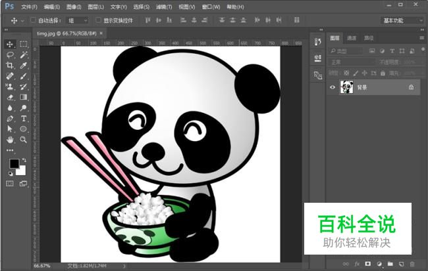Open the layer blend mode dropdown
The image size is (428, 271).
[352, 62]
